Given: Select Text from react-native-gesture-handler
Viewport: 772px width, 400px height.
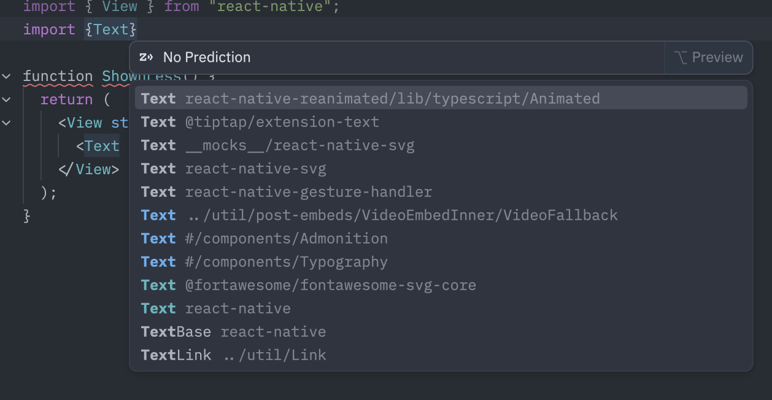Looking at the screenshot, I should pos(287,192).
